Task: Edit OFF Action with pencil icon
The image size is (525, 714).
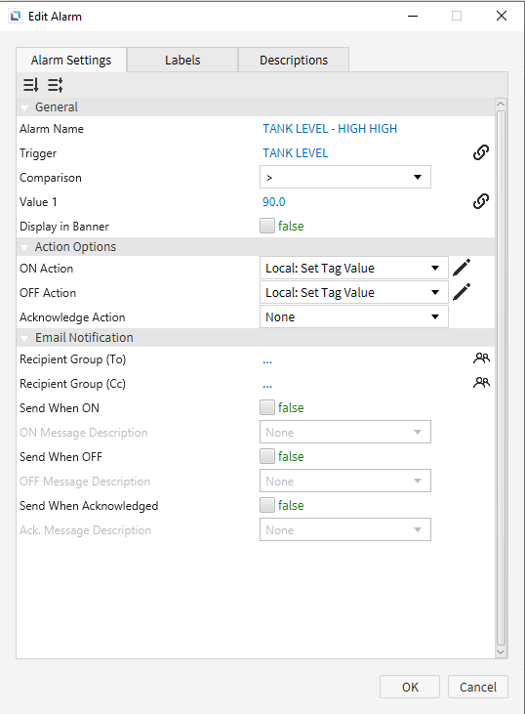Action: (x=462, y=292)
